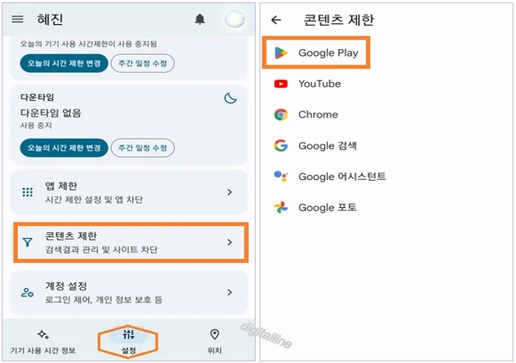Click the moon icon in 다운타임 card
Viewport: 516px width, 363px height.
pos(231,98)
